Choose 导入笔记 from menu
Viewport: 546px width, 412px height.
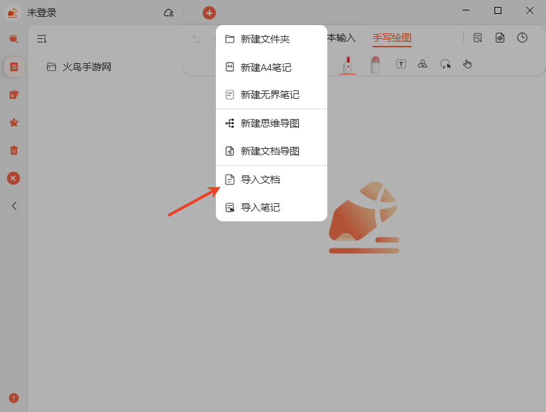272,207
